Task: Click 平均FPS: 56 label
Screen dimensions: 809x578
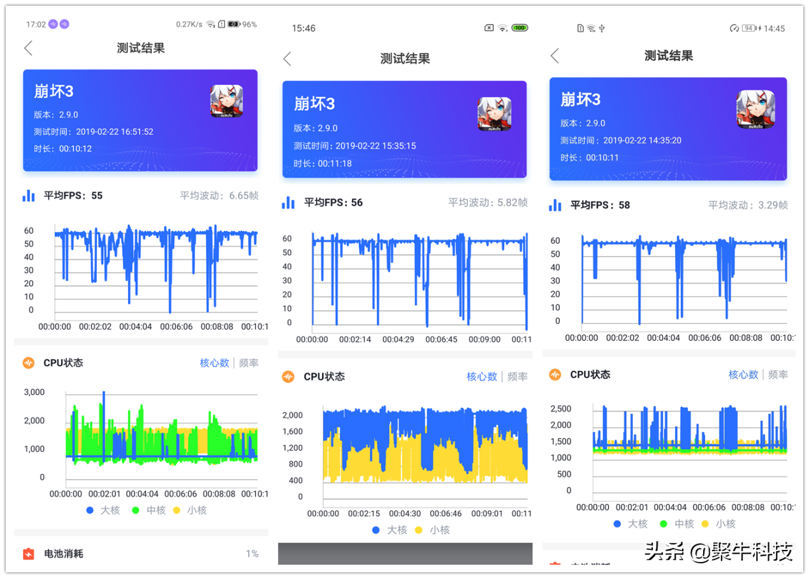Action: click(333, 203)
